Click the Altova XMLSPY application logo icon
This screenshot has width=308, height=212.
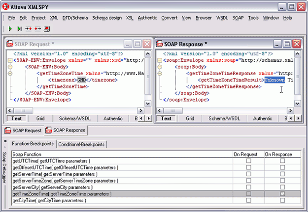point(6,7)
